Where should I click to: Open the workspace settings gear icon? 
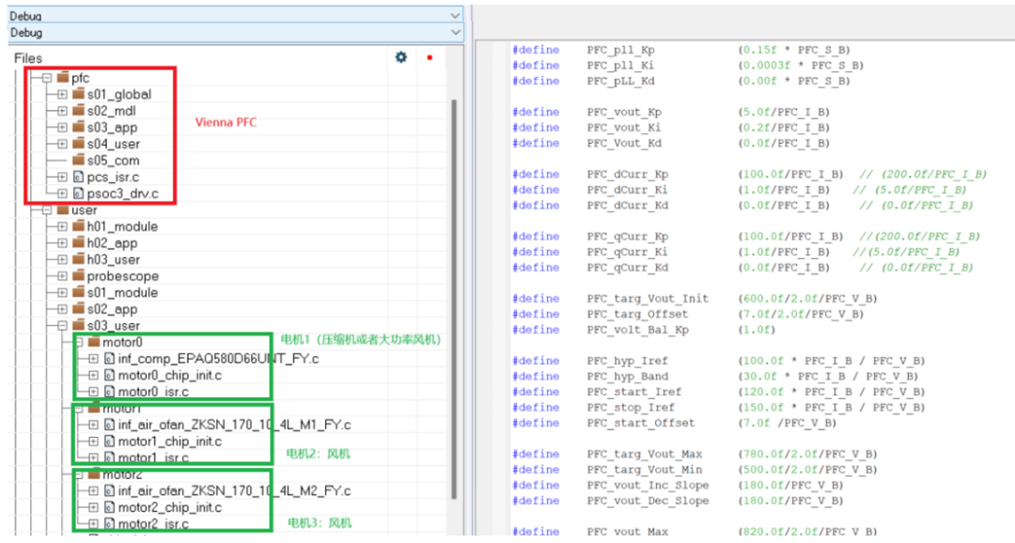tap(401, 57)
